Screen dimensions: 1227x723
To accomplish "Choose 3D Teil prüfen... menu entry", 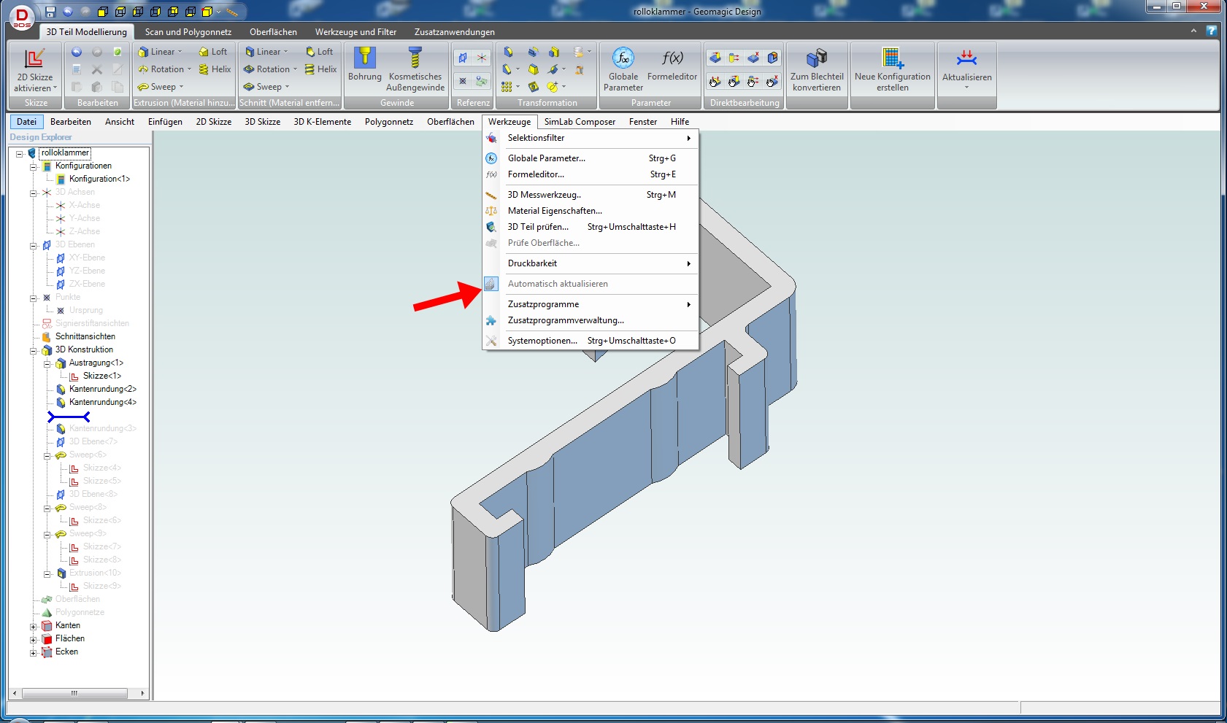I will (591, 227).
